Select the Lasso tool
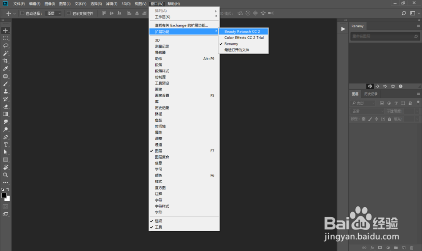The height and width of the screenshot is (251, 422). coord(5,46)
